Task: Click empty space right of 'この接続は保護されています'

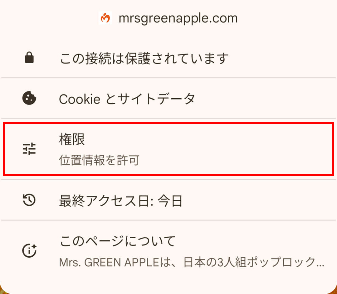Action: [281, 58]
